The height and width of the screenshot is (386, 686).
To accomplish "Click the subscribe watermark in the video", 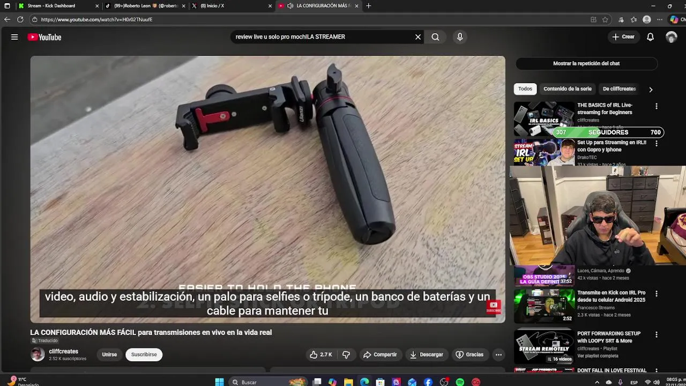I will tap(494, 307).
